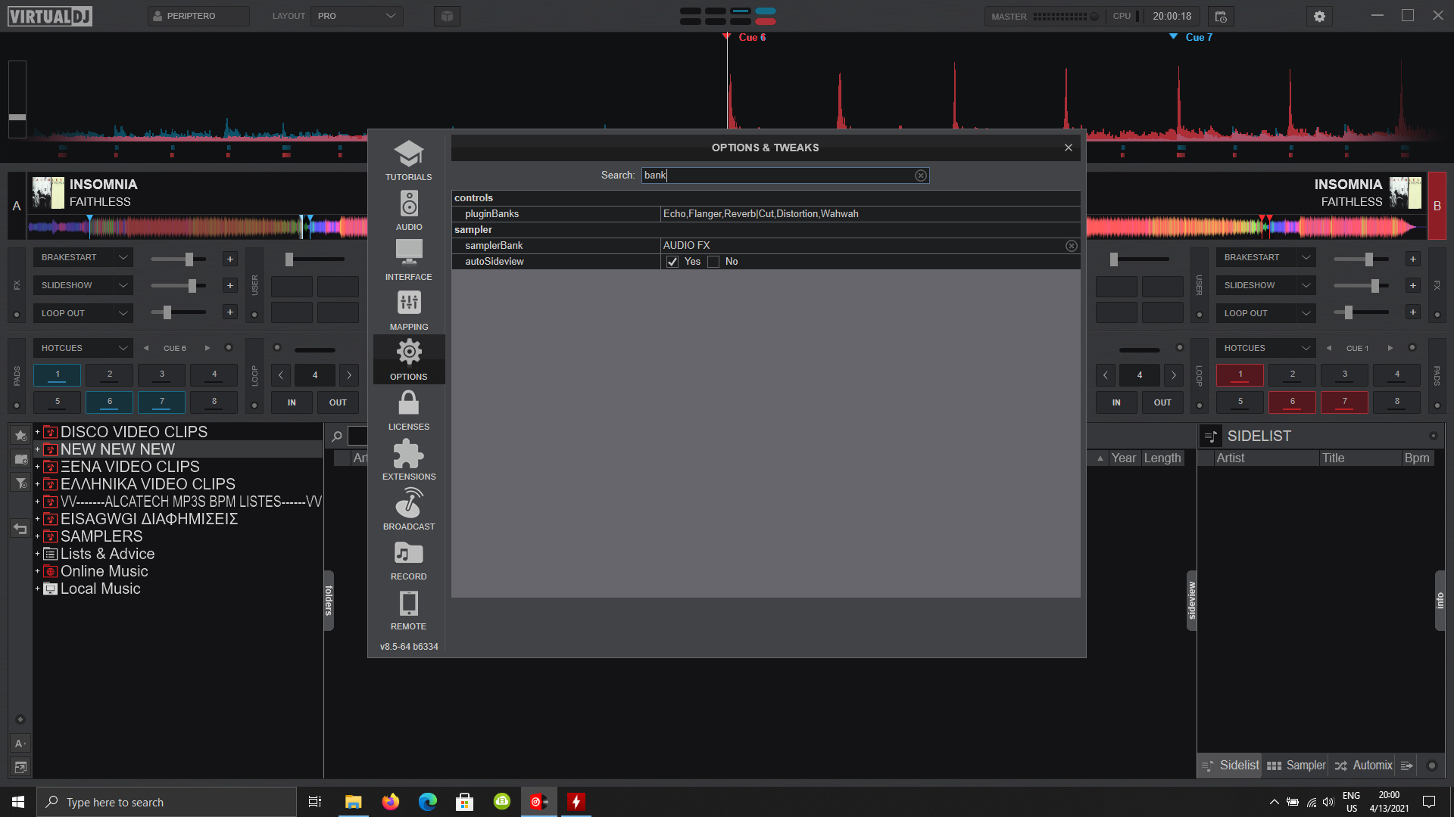Click the sideview options icon beside Automix
Screen dimensions: 1454x817
coord(1406,766)
